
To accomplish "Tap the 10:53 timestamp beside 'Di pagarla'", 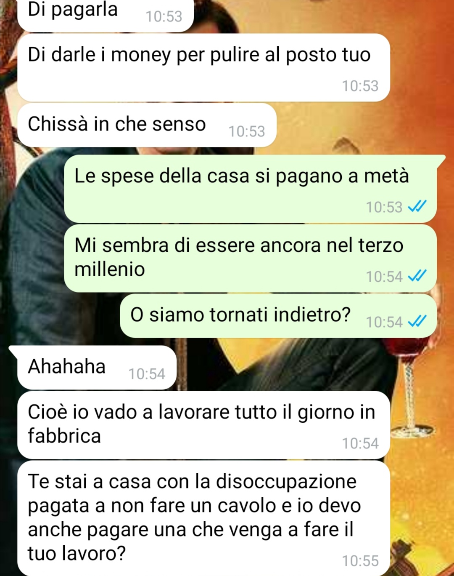I will (x=164, y=16).
